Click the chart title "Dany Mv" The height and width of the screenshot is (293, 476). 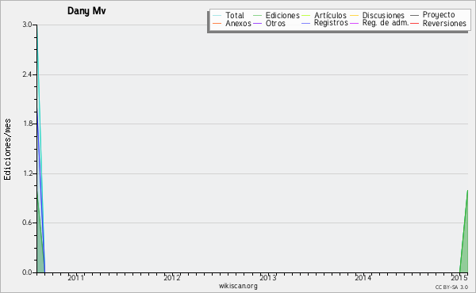pyautogui.click(x=86, y=11)
